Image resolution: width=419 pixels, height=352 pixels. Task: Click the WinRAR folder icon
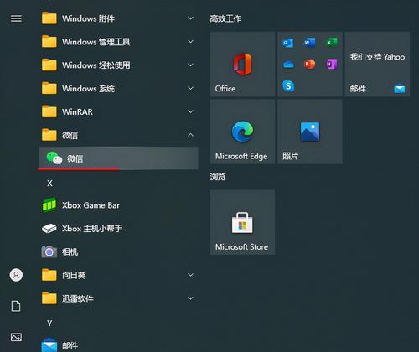49,111
